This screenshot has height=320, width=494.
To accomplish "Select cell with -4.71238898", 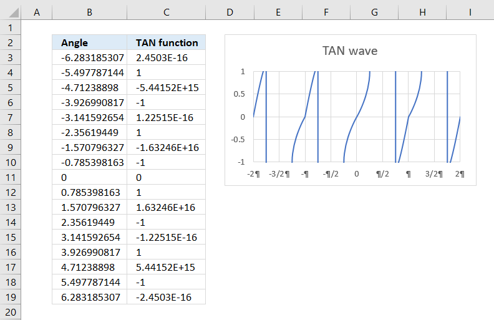I will tap(89, 87).
